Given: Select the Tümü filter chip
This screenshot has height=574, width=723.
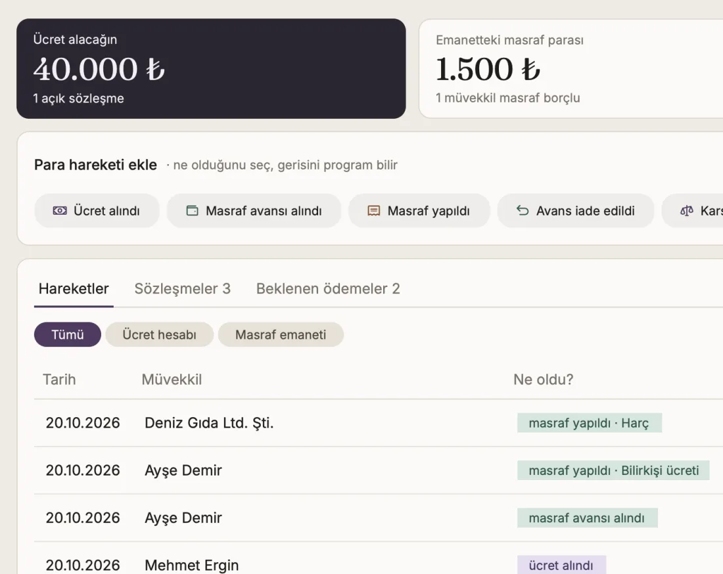Looking at the screenshot, I should 68,334.
